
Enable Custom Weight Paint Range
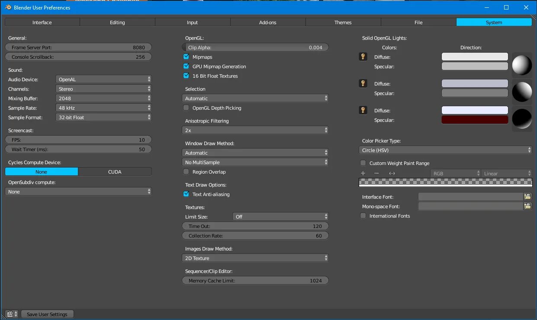(x=363, y=163)
